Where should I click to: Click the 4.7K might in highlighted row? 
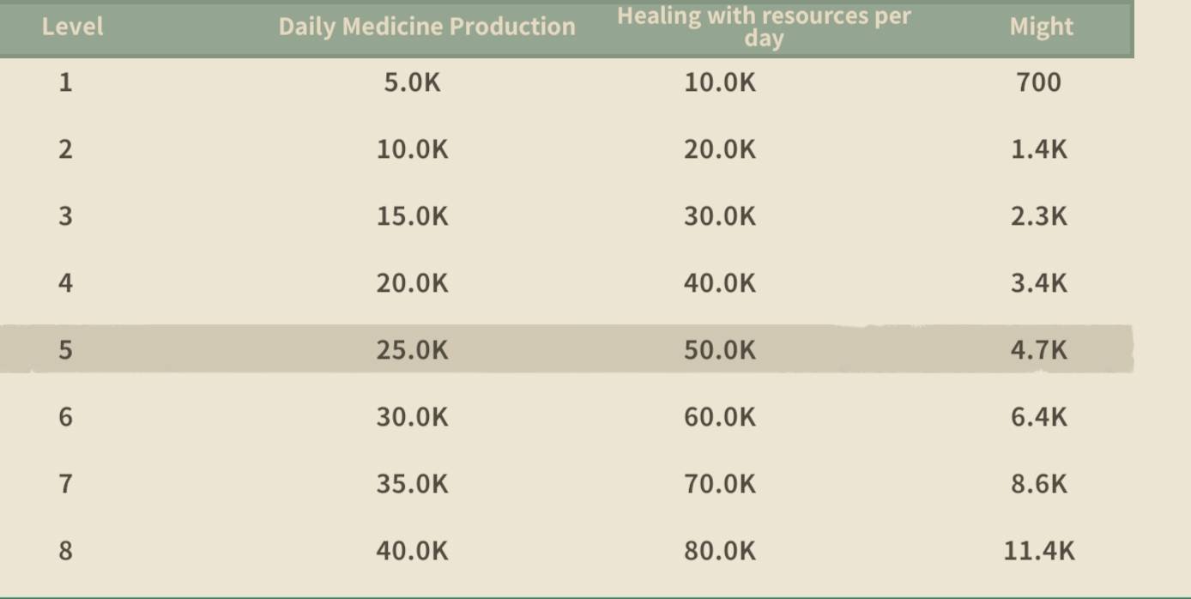(1039, 350)
